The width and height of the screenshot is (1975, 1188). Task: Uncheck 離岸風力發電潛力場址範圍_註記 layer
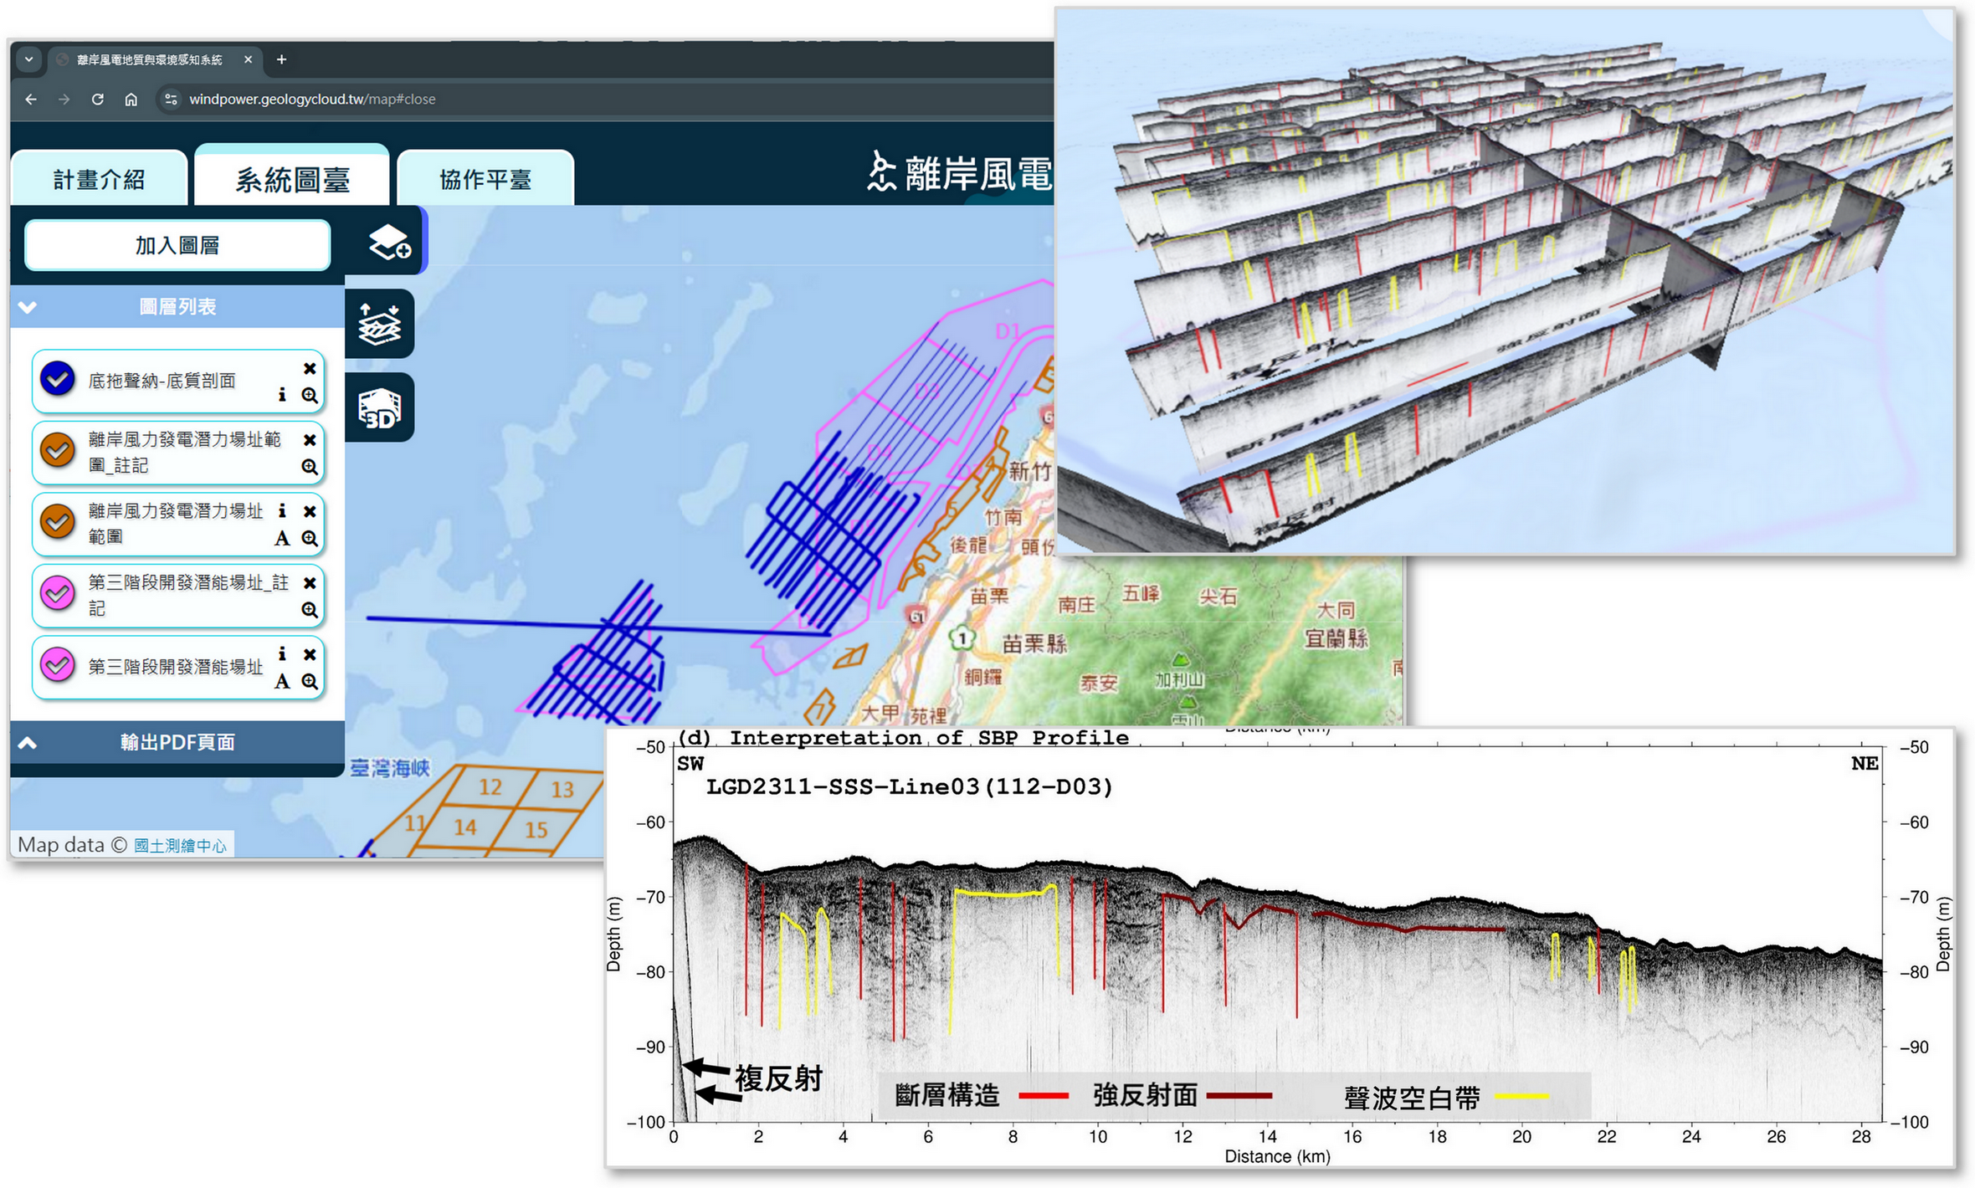click(58, 451)
